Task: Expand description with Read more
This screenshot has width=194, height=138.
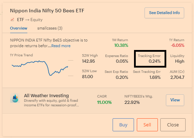Action: pyautogui.click(x=61, y=46)
